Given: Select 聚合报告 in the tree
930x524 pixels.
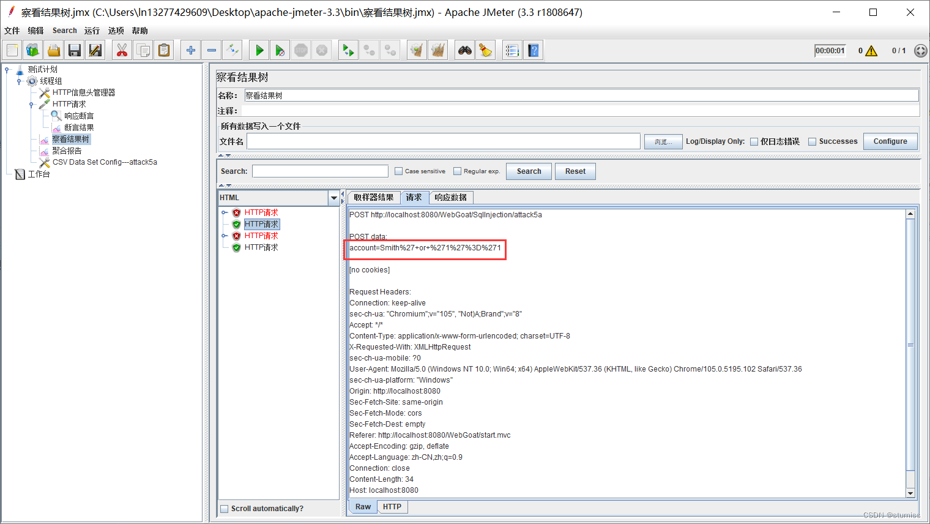Looking at the screenshot, I should [x=67, y=151].
